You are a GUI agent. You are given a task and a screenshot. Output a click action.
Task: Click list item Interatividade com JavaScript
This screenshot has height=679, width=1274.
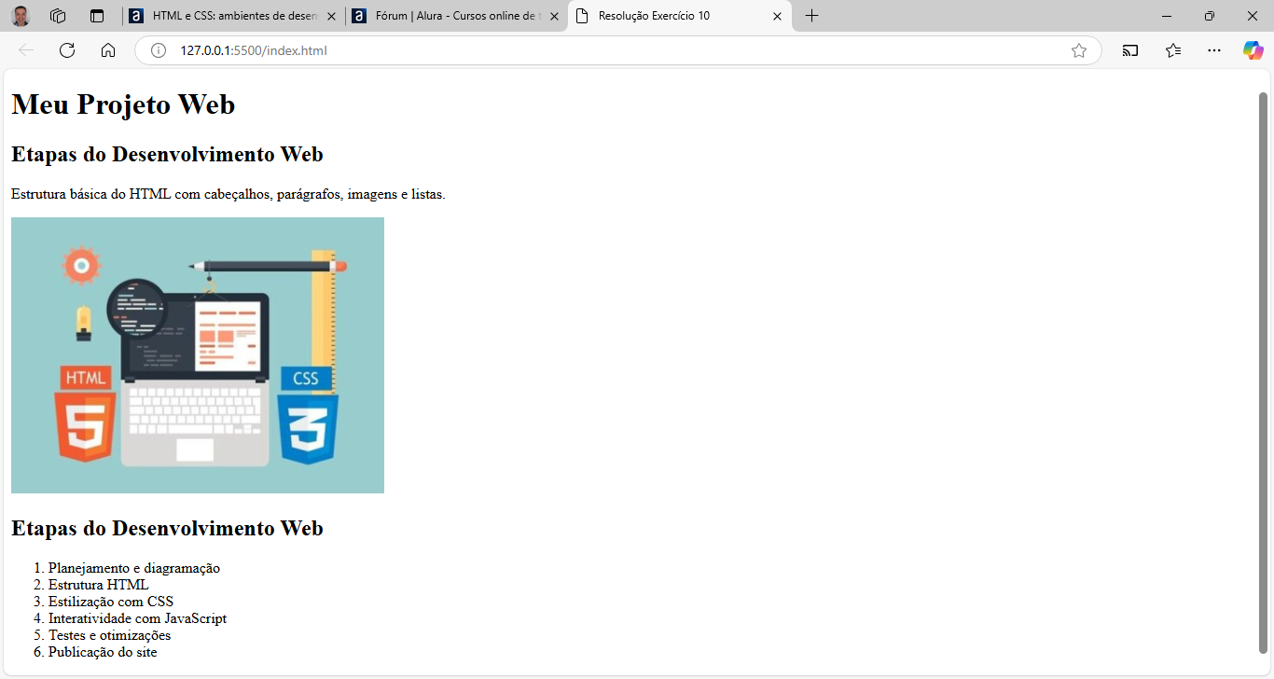[x=137, y=618]
